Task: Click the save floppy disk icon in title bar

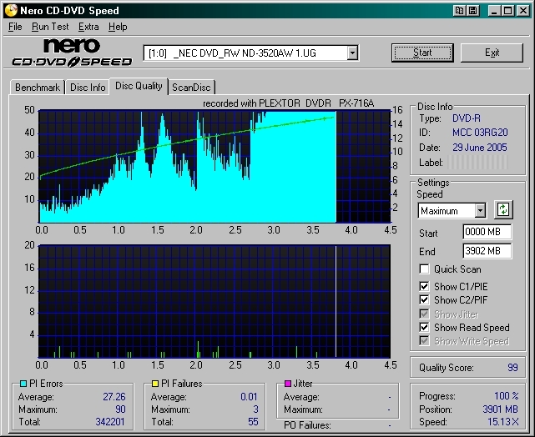Action: click(473, 11)
